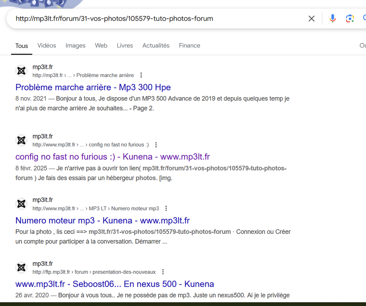Open the Web results tab

click(101, 46)
